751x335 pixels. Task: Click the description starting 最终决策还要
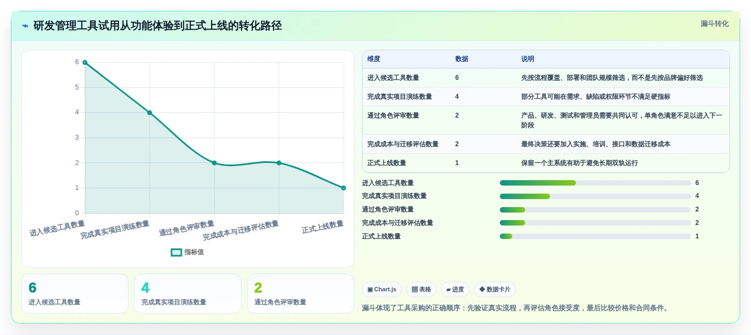[596, 144]
